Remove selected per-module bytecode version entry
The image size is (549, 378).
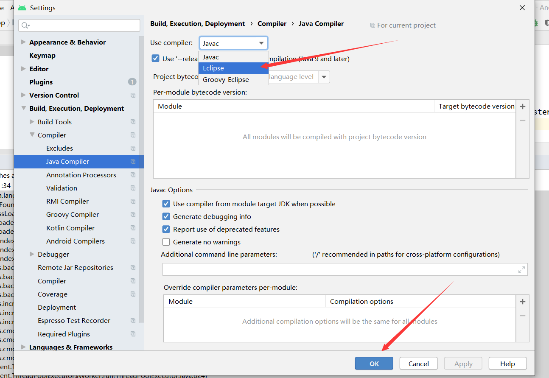[523, 120]
